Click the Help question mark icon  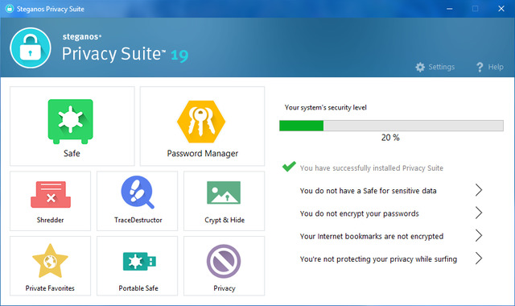tap(480, 67)
